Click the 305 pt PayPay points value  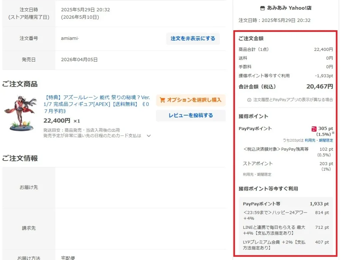[x=326, y=129]
